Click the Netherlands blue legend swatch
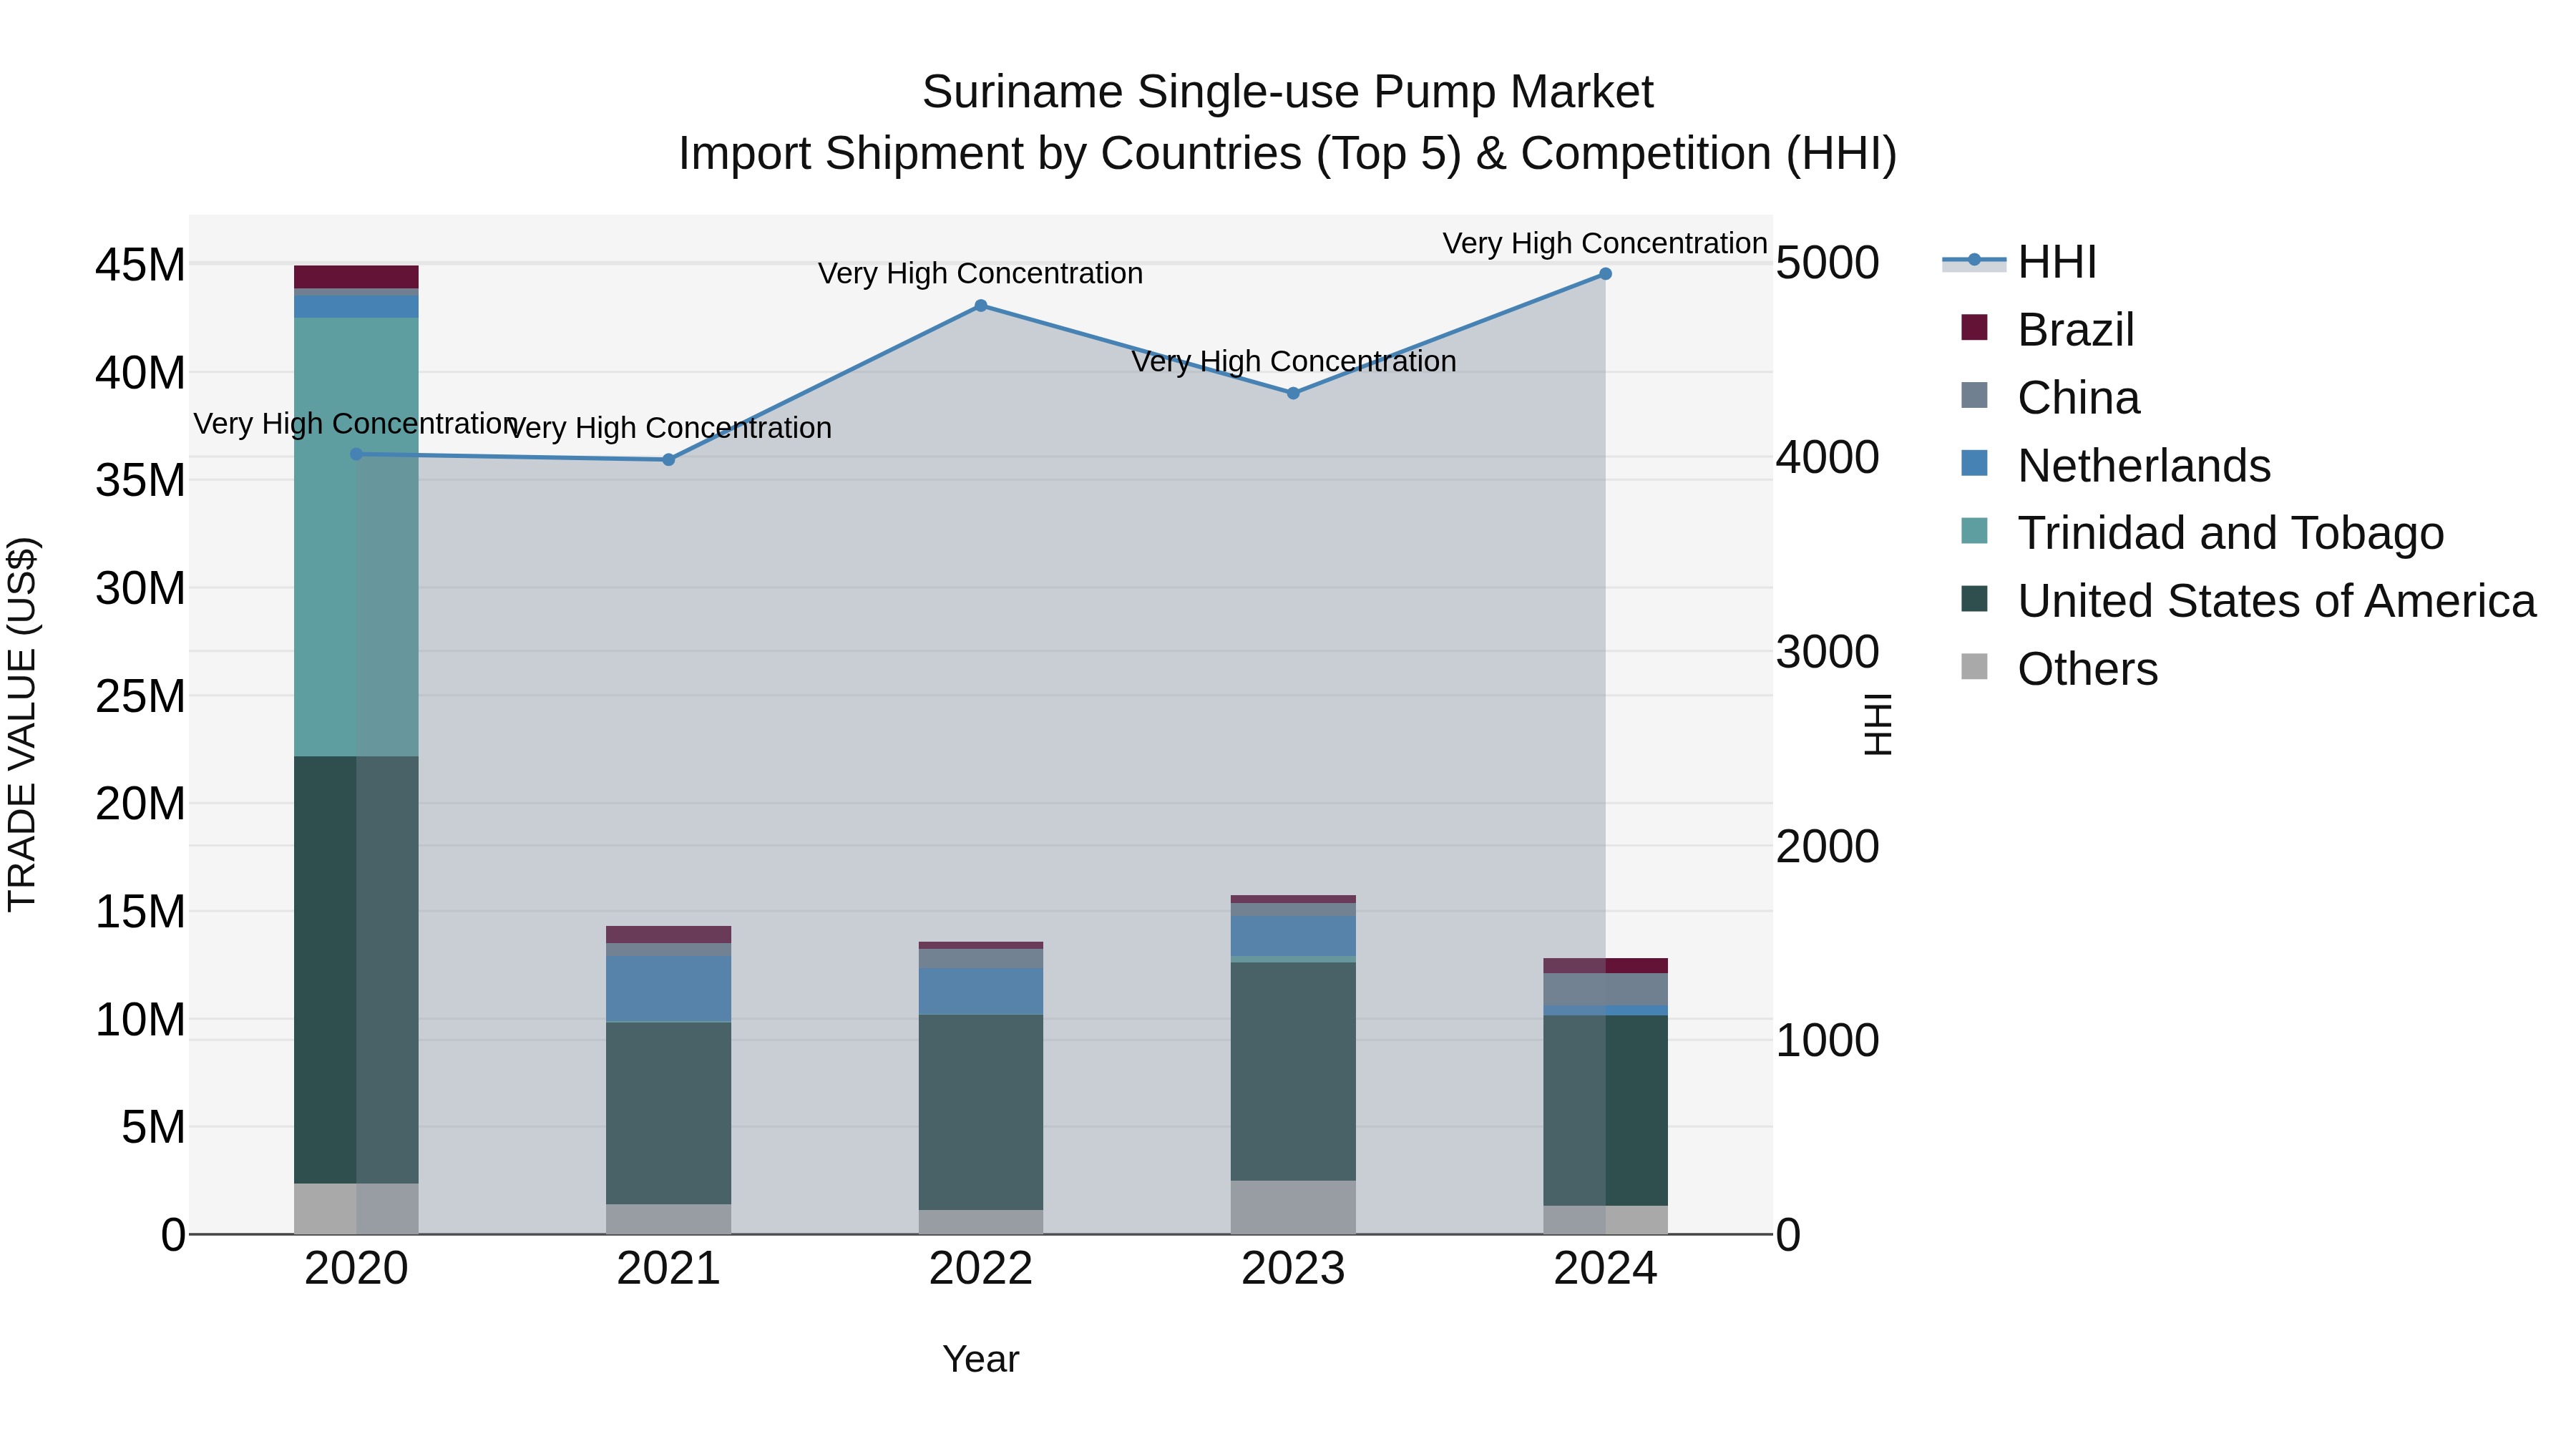This screenshot has height=1449, width=2576. click(1974, 463)
